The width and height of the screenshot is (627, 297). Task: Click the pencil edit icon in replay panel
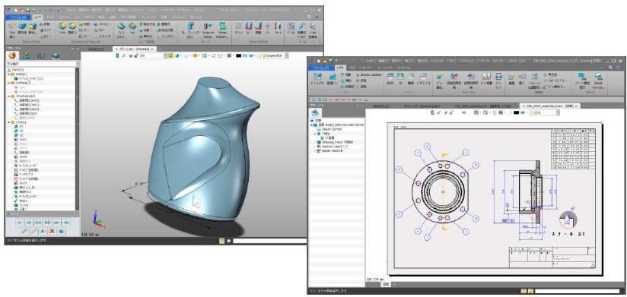[33, 231]
